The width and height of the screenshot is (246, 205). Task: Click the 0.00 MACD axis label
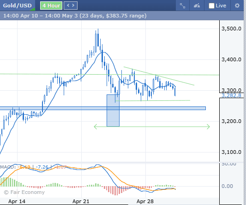[227, 186]
